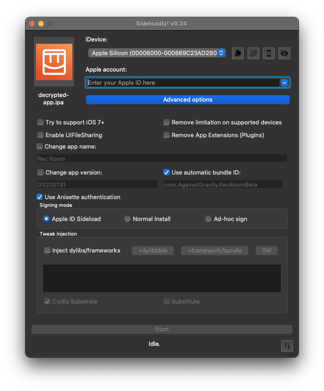
Task: Click the chain link icon
Action: [253, 53]
